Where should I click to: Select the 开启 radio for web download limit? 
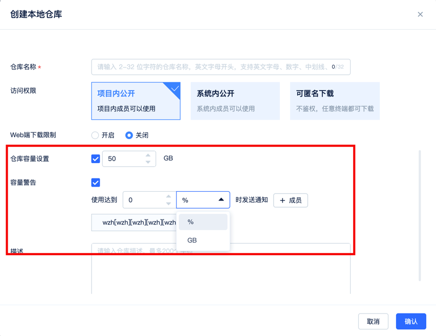tap(95, 135)
